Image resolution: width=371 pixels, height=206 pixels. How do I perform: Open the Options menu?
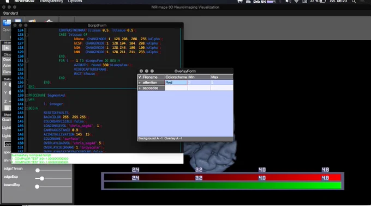click(x=75, y=1)
